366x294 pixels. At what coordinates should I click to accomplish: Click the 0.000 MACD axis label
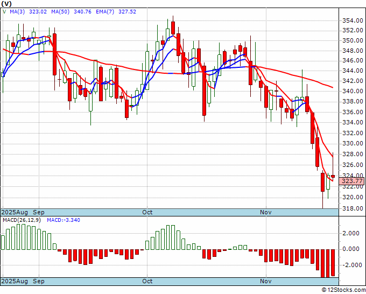click(351, 249)
